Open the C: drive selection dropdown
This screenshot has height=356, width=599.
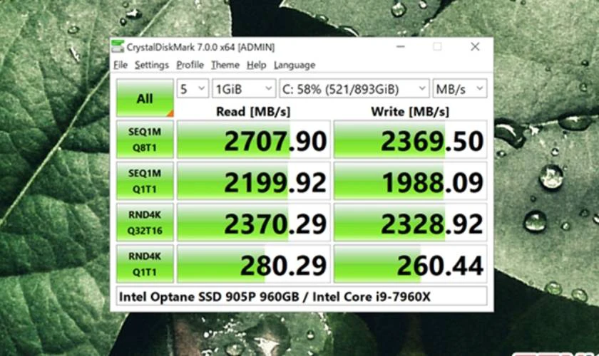[x=354, y=88]
